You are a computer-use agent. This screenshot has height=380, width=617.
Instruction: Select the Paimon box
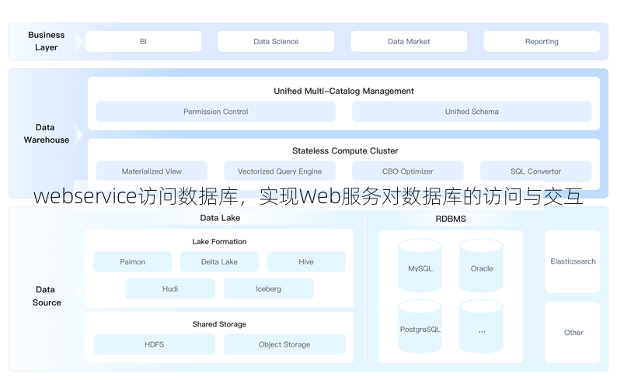pos(133,262)
